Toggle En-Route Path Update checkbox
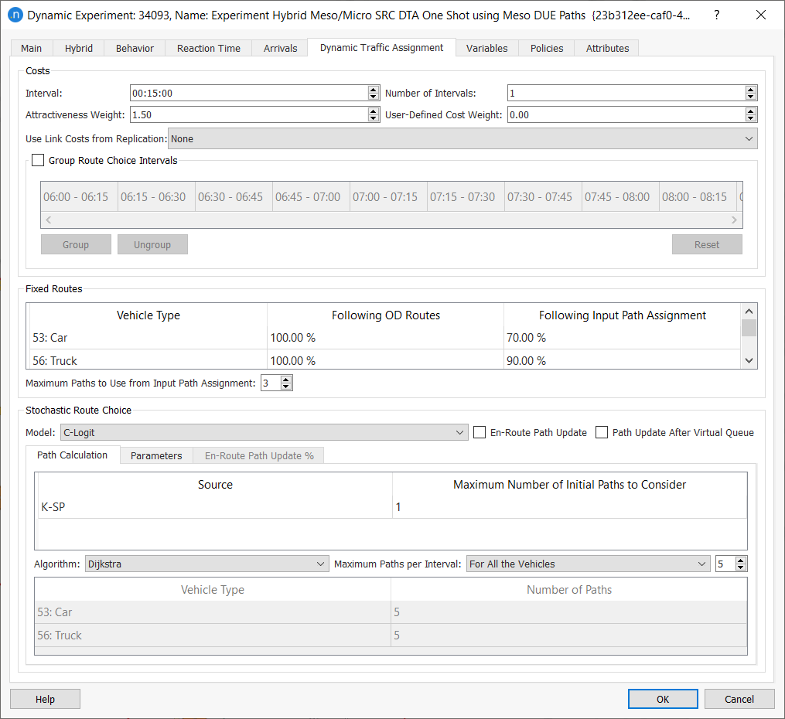This screenshot has height=719, width=785. pos(480,433)
